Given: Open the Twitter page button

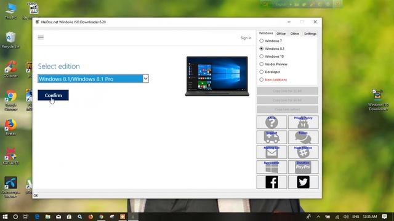Looking at the screenshot, I should click(x=303, y=182).
